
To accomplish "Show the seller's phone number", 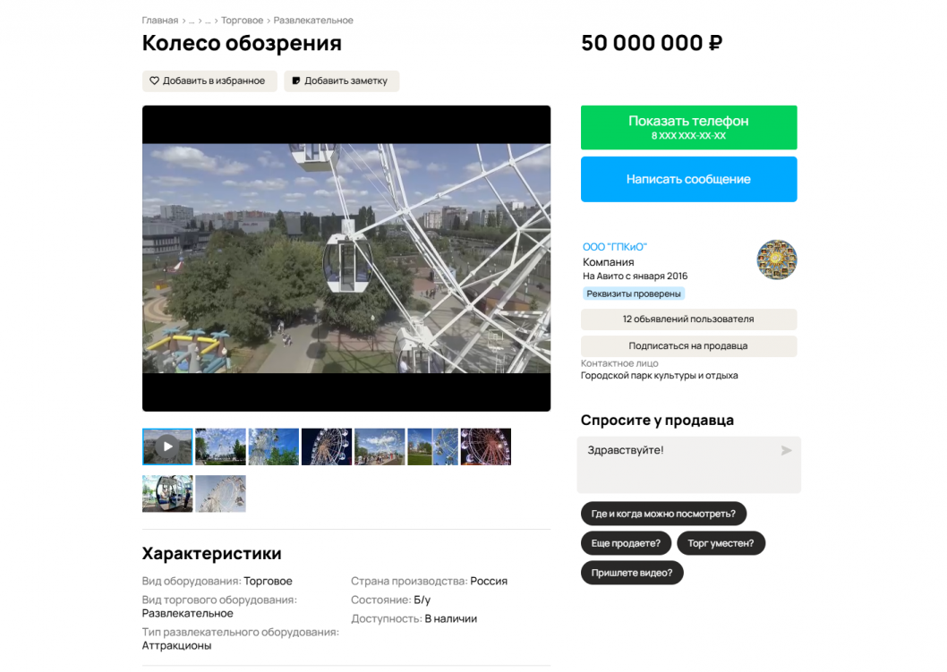I will tap(688, 127).
